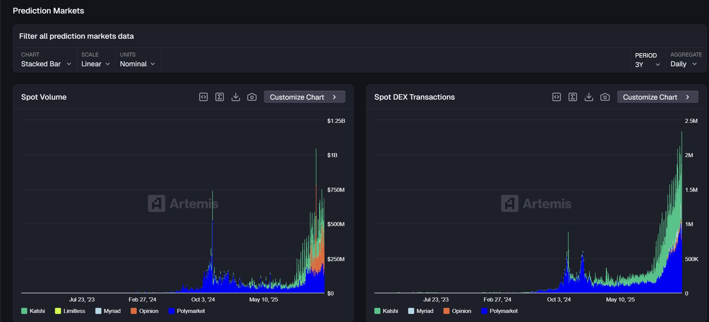The image size is (709, 322).
Task: Click the $1B axis label on Spot Volume
Action: (x=332, y=155)
